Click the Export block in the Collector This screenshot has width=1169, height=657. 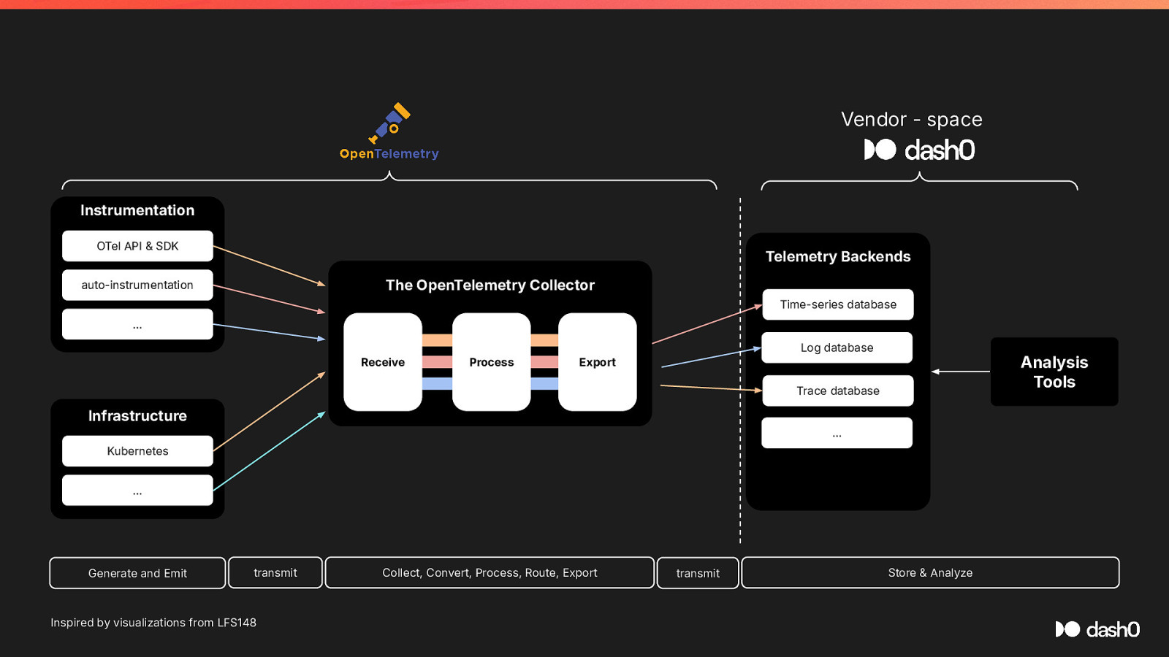coord(598,362)
